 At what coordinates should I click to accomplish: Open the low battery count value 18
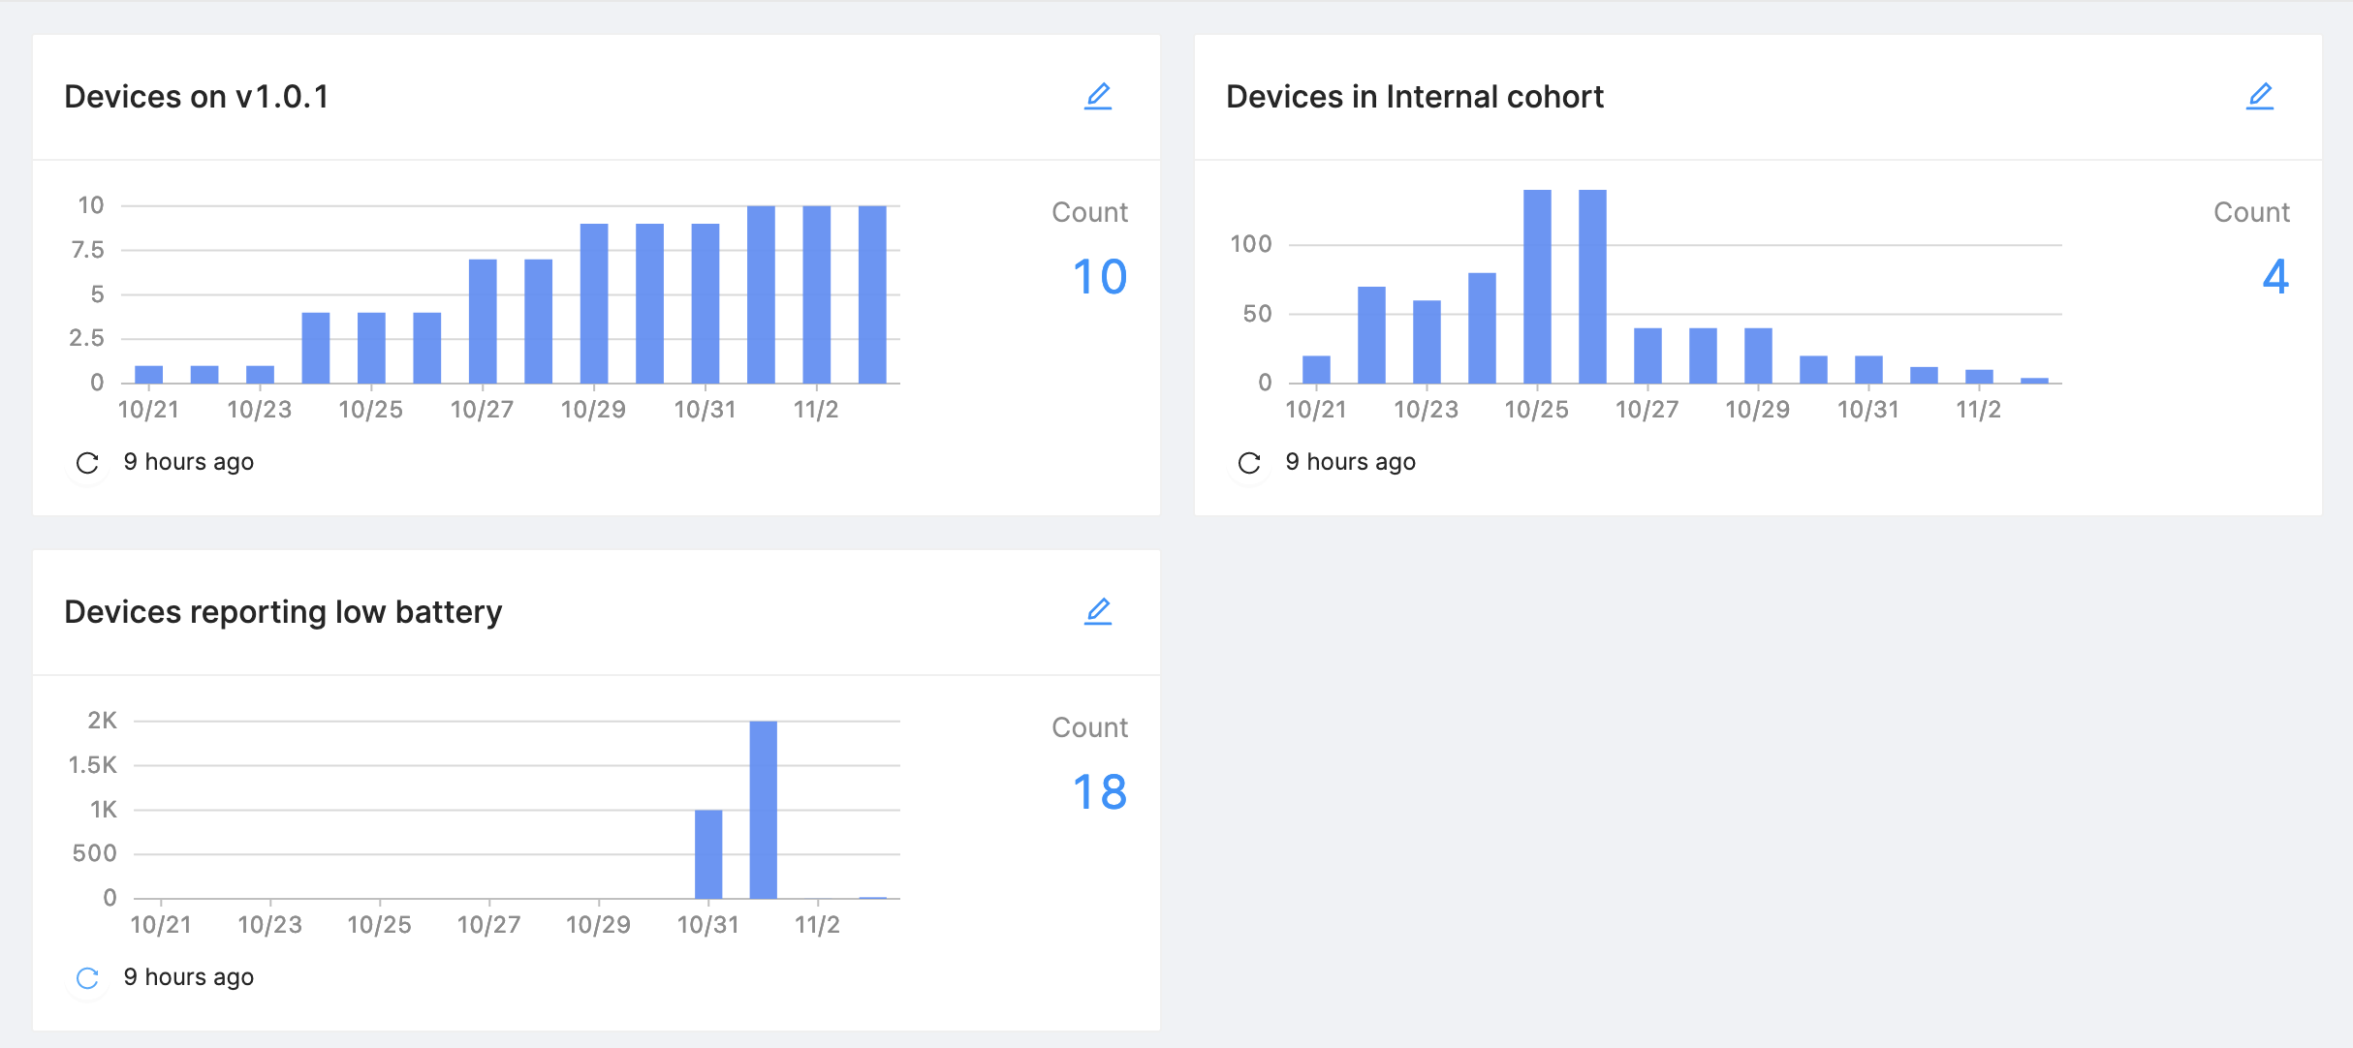point(1099,792)
